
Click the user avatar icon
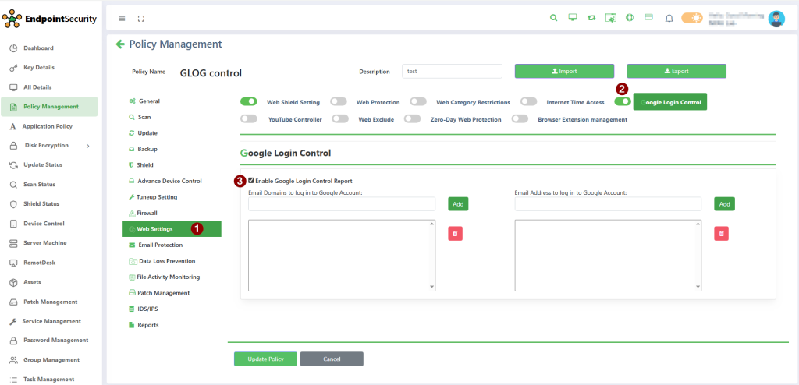pos(776,19)
